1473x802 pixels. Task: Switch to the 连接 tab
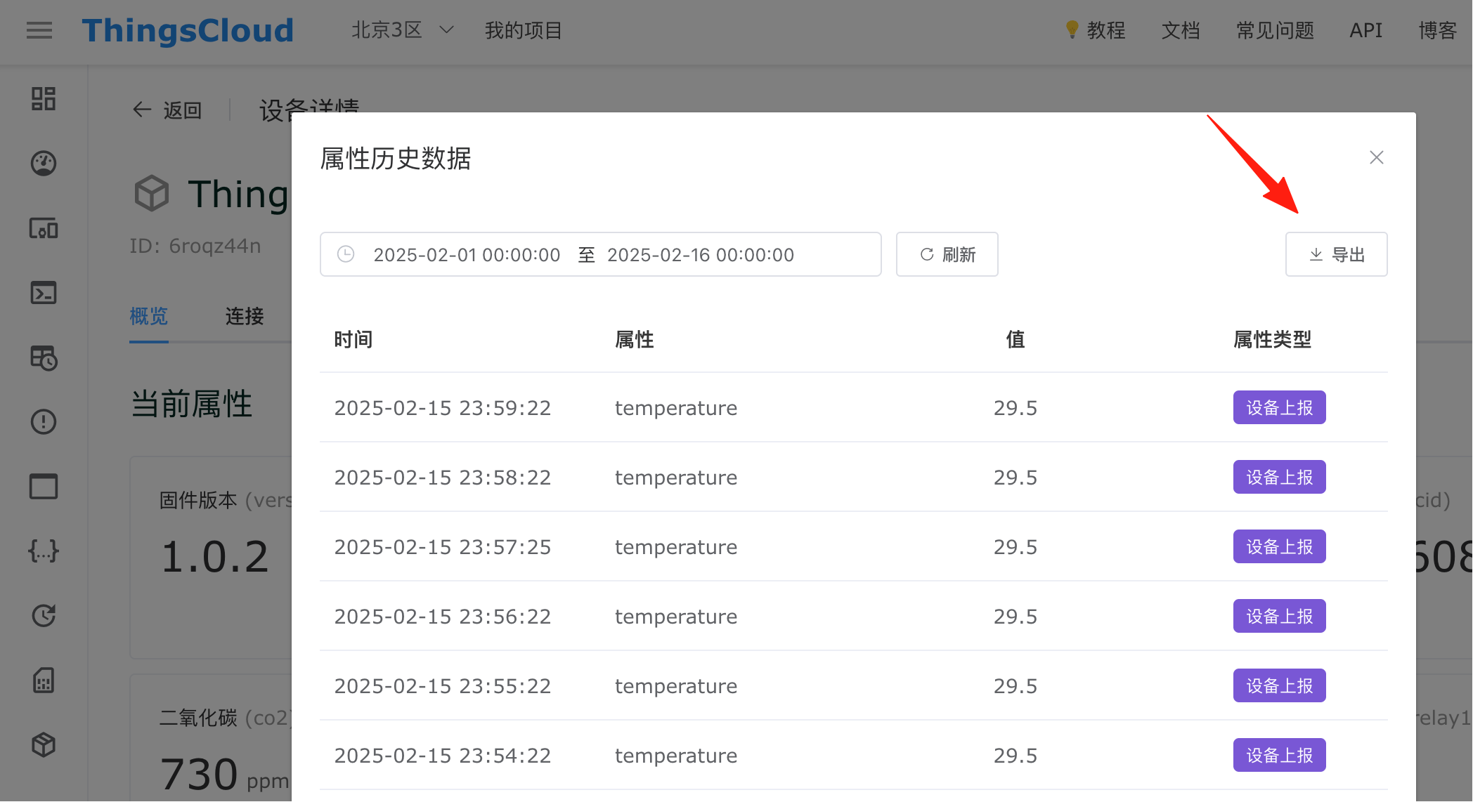coord(245,316)
